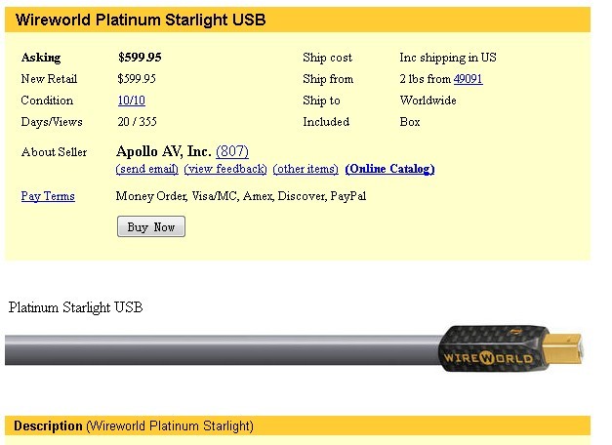Open zip code 49091 link
This screenshot has width=612, height=445.
[468, 79]
